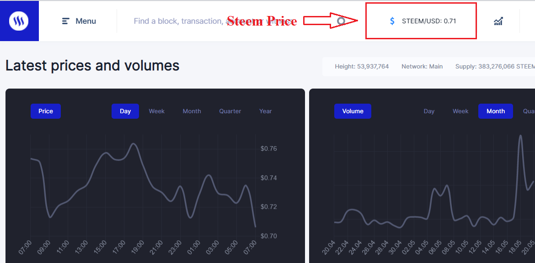Set volume chart to Day

(429, 111)
